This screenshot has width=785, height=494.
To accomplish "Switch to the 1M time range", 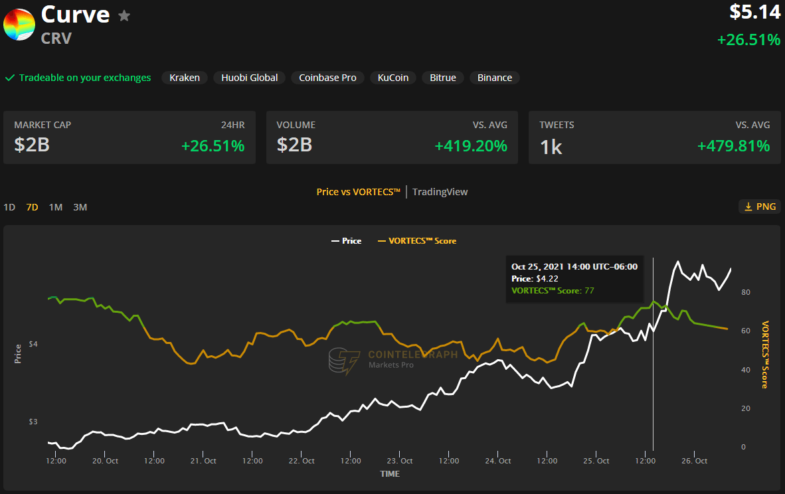I will click(56, 207).
